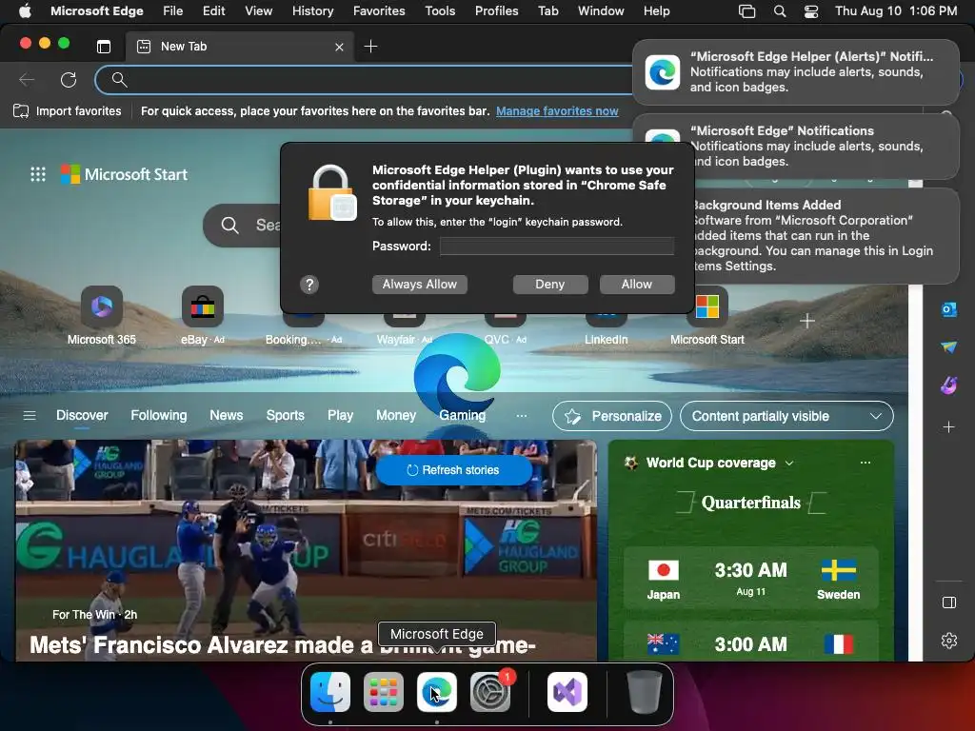Image resolution: width=975 pixels, height=731 pixels.
Task: Click Always Allow in keychain dialog
Action: (x=420, y=284)
